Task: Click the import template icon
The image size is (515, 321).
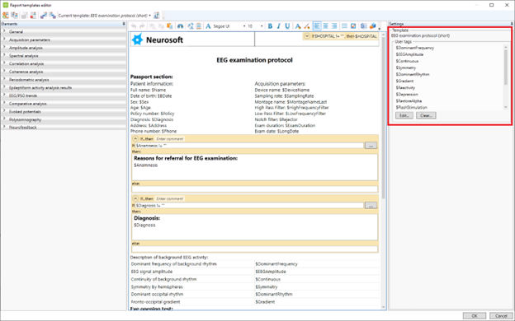Action: pyautogui.click(x=44, y=16)
